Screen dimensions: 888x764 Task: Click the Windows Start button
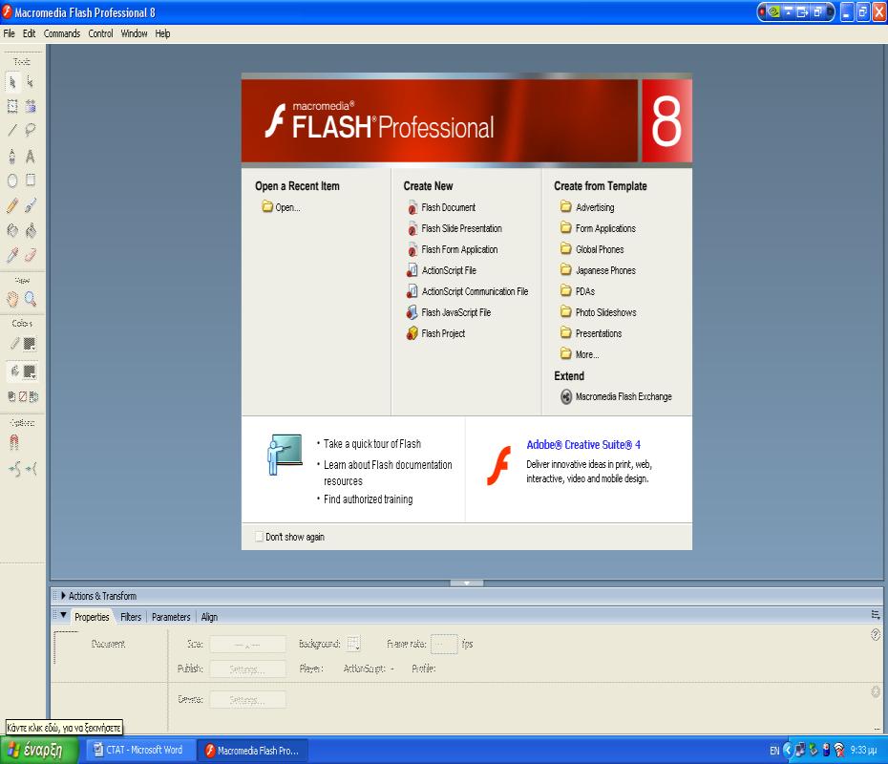pos(38,751)
